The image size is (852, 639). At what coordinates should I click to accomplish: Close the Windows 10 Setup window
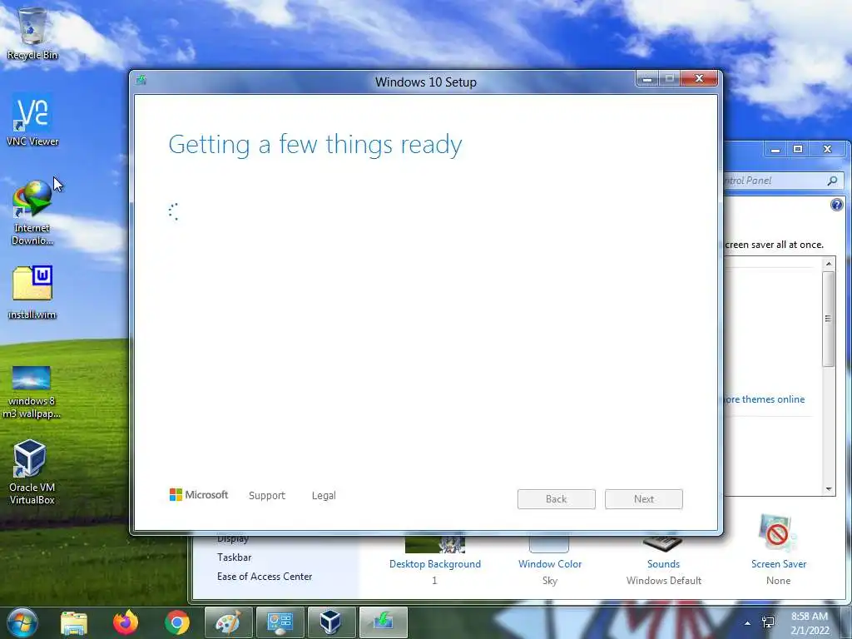699,79
